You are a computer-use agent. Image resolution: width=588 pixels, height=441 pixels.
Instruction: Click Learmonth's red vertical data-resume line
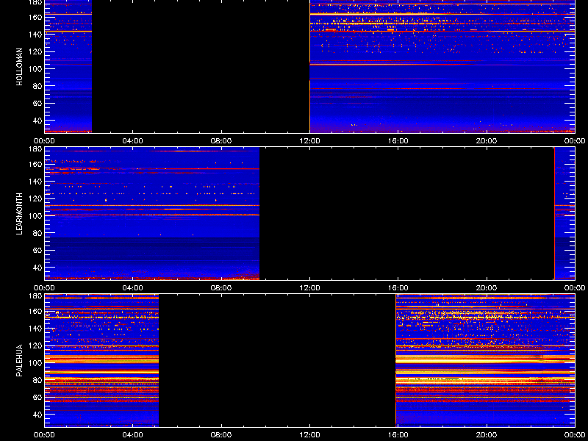(x=554, y=214)
